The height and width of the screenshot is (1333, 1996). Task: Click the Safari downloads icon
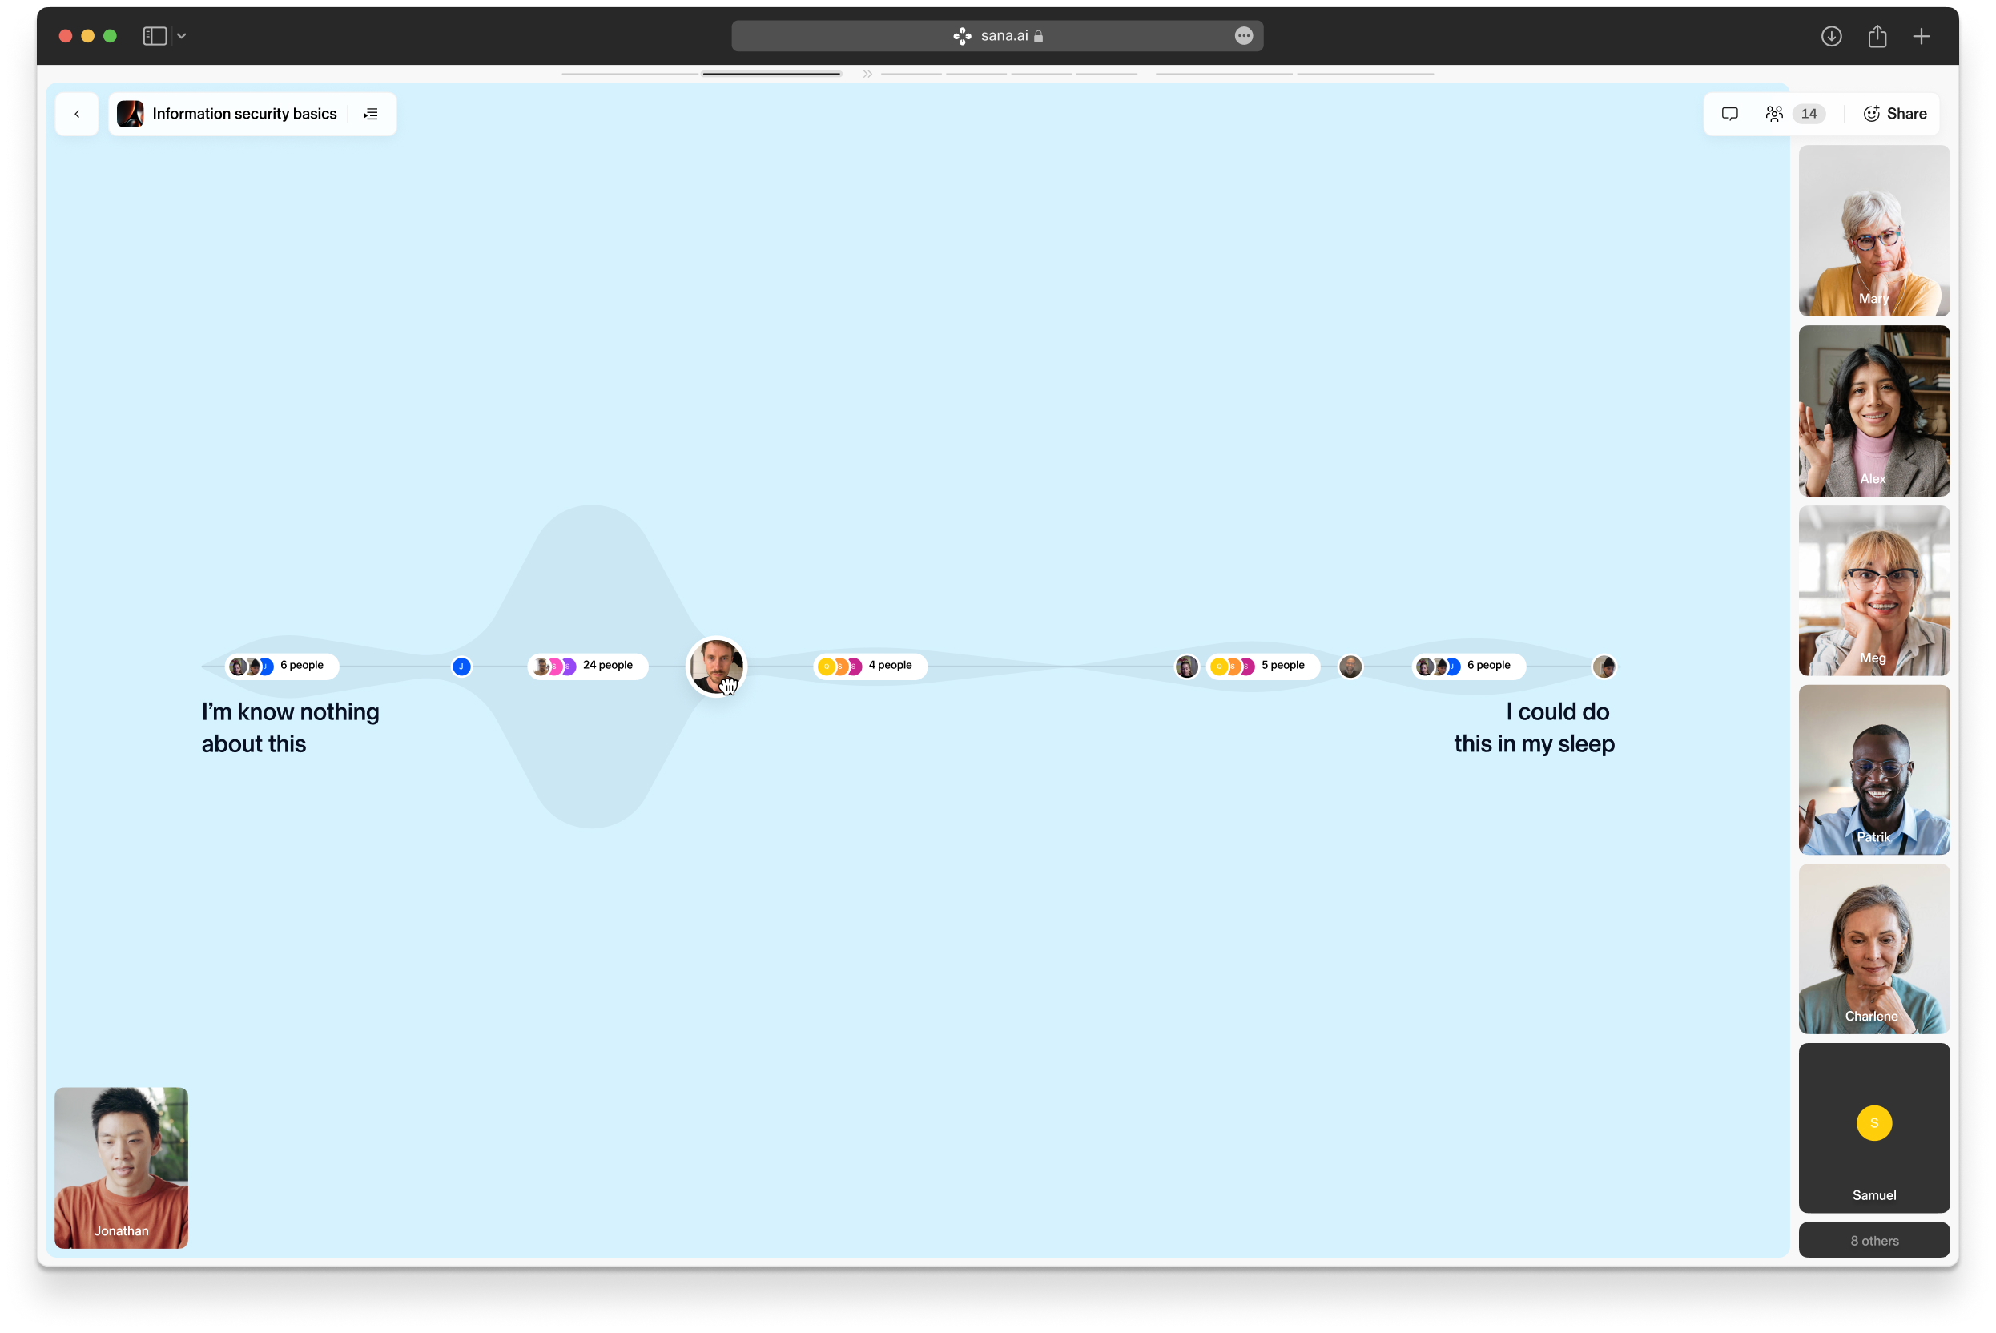[x=1831, y=36]
